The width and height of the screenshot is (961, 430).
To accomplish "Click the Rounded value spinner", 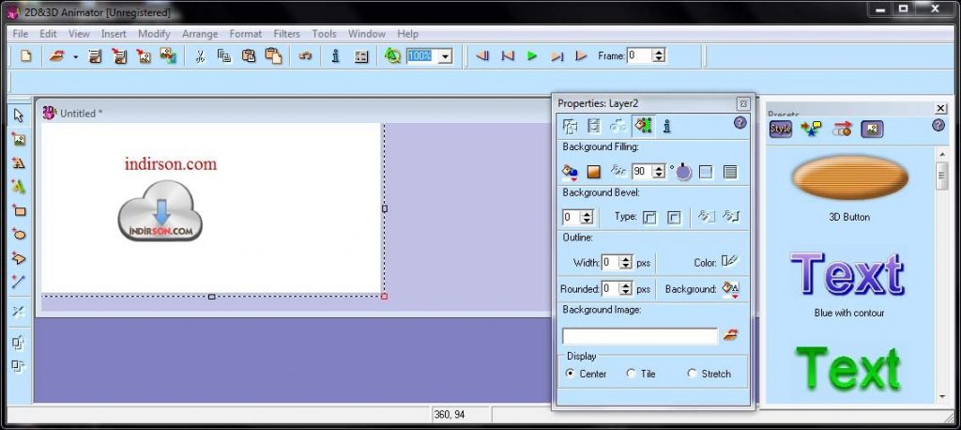I will coord(625,288).
